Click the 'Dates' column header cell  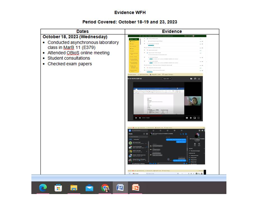[82, 32]
